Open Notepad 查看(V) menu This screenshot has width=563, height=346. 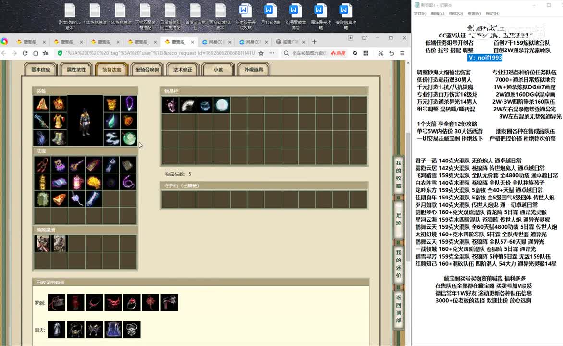click(x=474, y=13)
